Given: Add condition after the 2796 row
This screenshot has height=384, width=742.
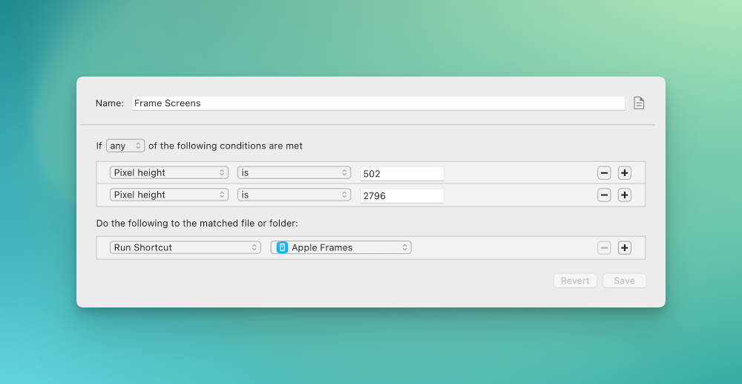Looking at the screenshot, I should point(625,195).
